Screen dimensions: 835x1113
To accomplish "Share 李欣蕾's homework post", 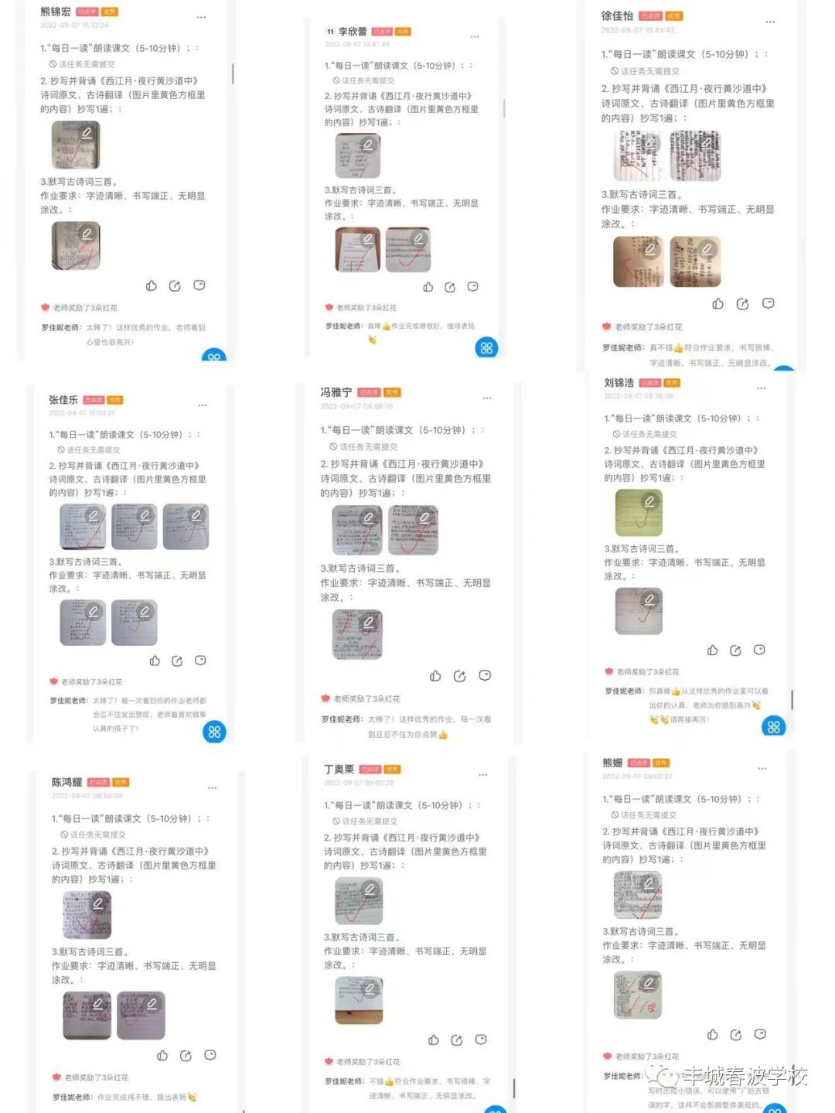I will (450, 287).
